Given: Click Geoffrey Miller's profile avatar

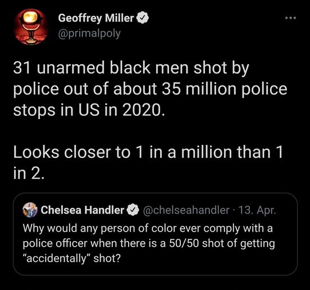Looking at the screenshot, I should pos(30,27).
